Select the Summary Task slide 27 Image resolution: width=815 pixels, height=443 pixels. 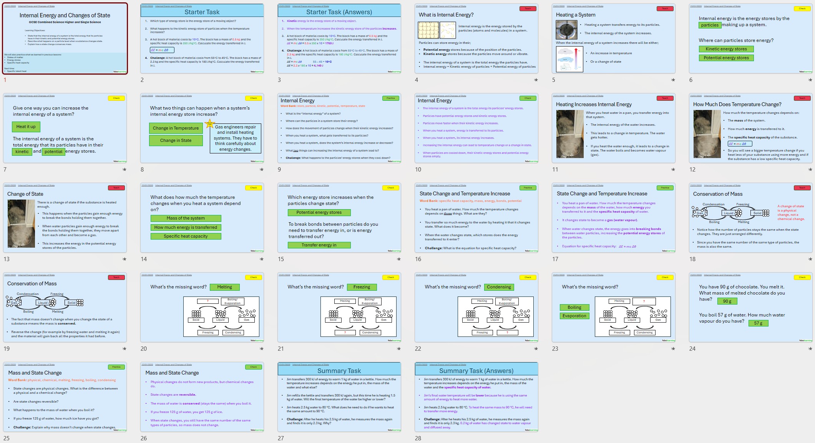[x=339, y=397]
